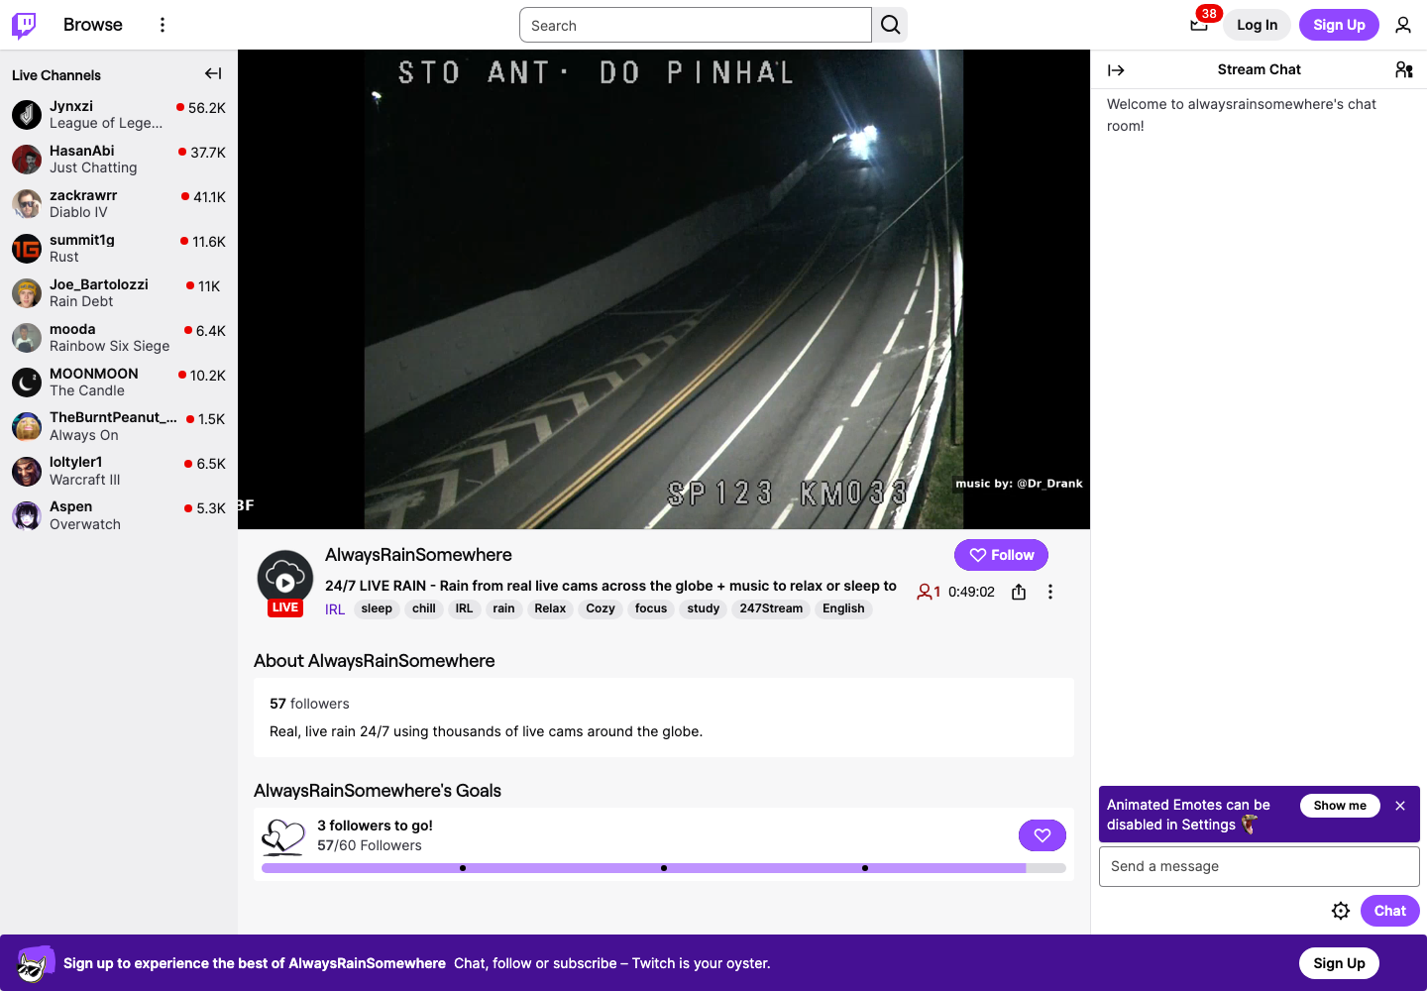The image size is (1427, 991).
Task: Select the focus tag
Action: [651, 608]
